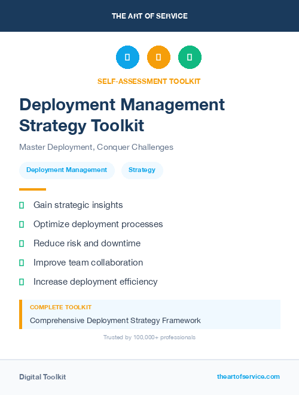Click the bullet icon beside Optimize deployment processes
Viewport: 299px width, 395px height.
click(22, 224)
